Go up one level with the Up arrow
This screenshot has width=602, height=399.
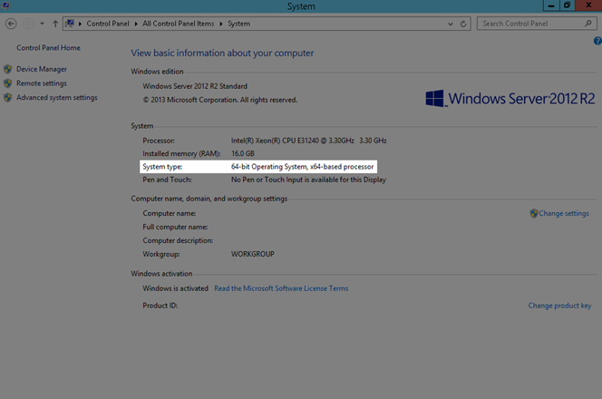[x=55, y=24]
